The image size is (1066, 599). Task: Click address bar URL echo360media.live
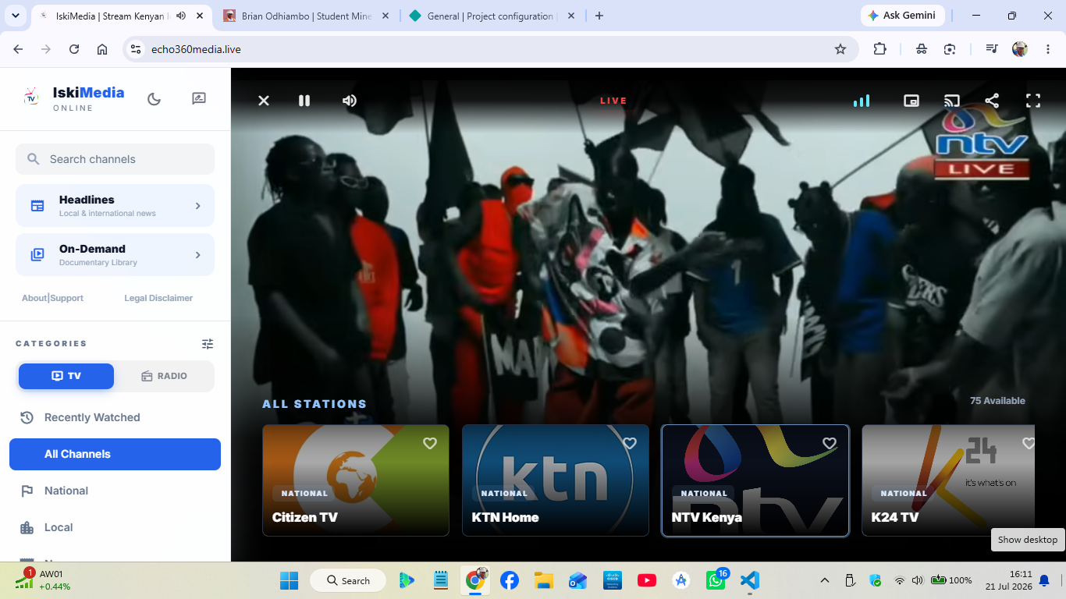tap(196, 49)
